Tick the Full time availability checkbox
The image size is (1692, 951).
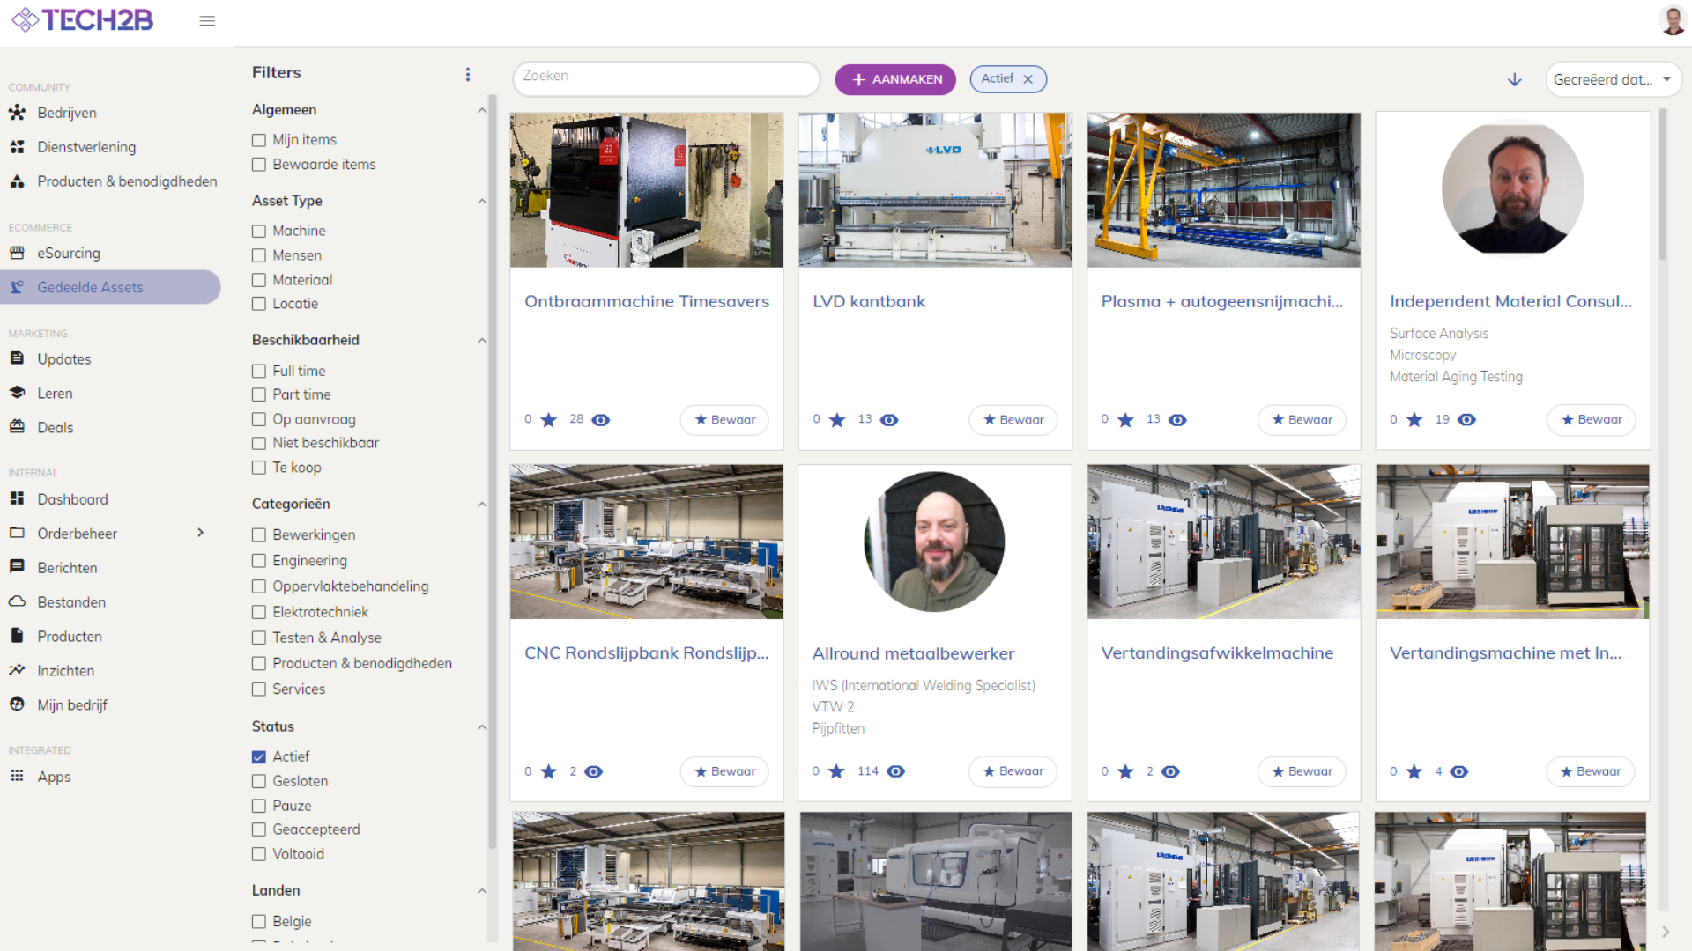(x=259, y=371)
